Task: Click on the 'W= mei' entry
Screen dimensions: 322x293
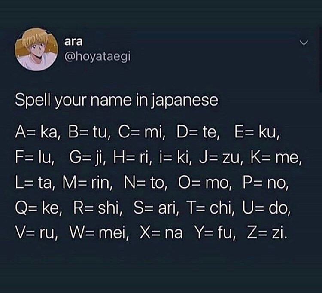Action: 97,233
